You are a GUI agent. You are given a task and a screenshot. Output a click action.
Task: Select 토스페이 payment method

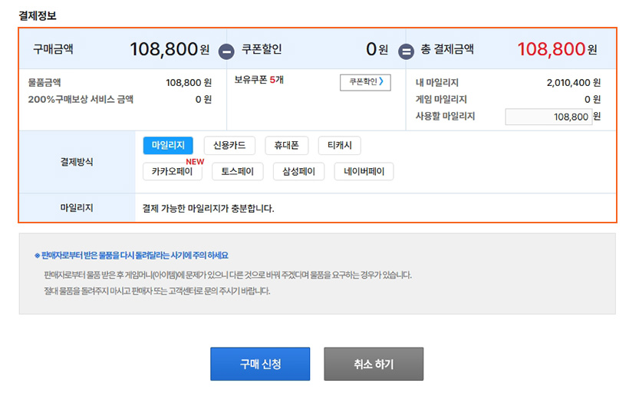click(x=238, y=171)
